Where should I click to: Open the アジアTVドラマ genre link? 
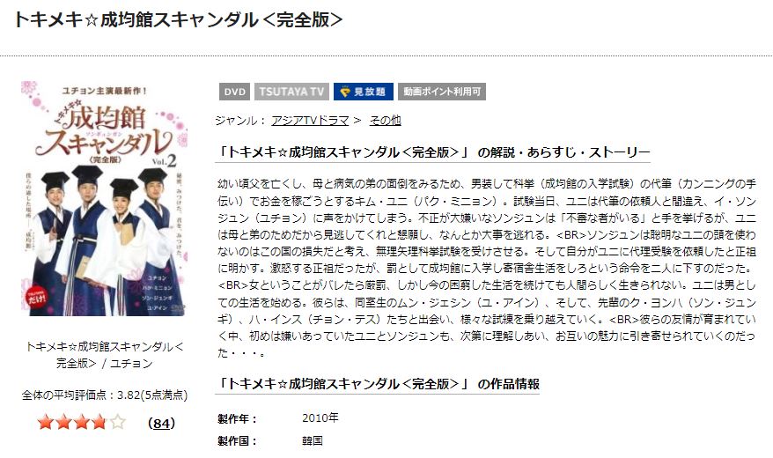(x=310, y=121)
